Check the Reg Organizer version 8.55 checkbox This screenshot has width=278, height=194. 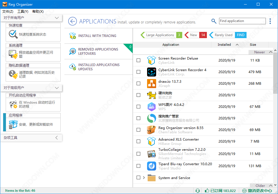pos(139,130)
